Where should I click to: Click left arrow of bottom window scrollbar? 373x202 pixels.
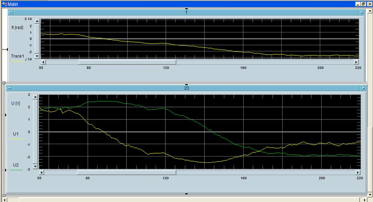(4, 200)
